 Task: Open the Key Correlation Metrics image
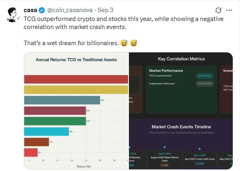point(181,111)
